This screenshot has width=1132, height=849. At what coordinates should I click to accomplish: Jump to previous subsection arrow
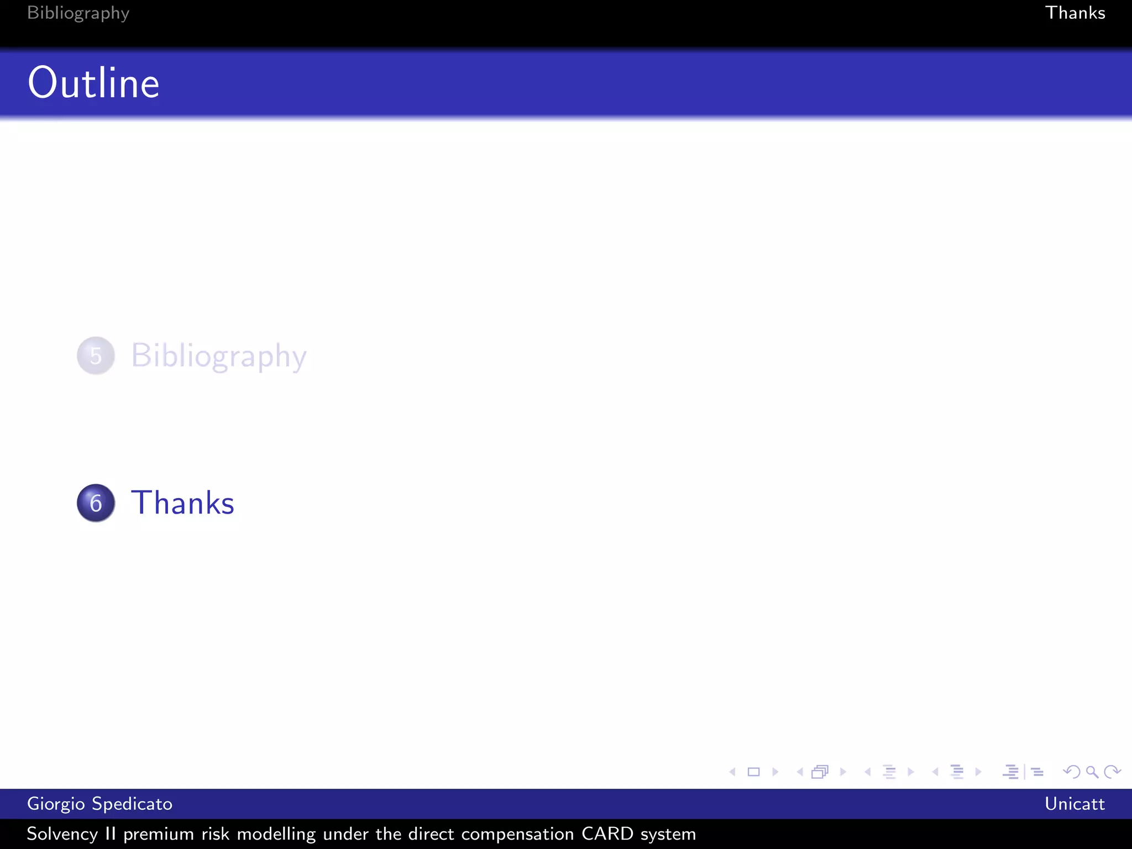point(867,772)
